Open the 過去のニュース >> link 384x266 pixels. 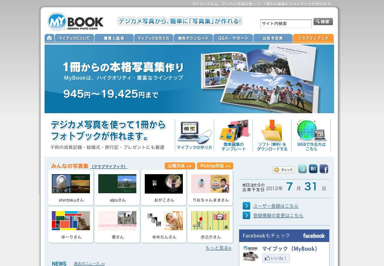tap(89, 263)
